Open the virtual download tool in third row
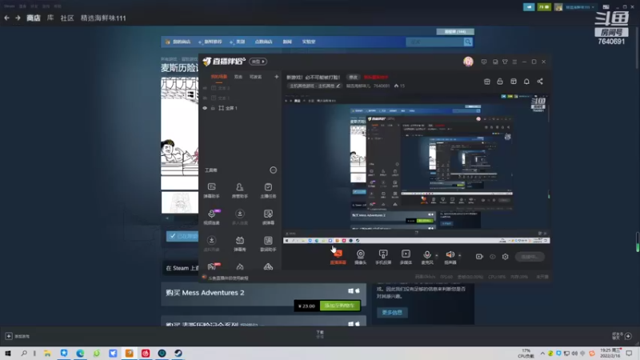 [211, 243]
